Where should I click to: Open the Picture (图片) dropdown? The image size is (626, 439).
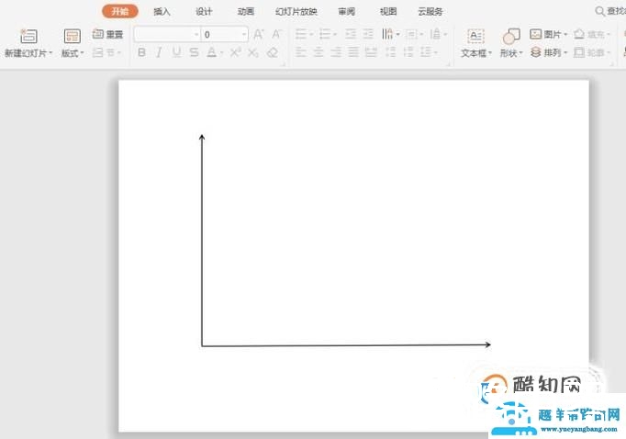(549, 34)
